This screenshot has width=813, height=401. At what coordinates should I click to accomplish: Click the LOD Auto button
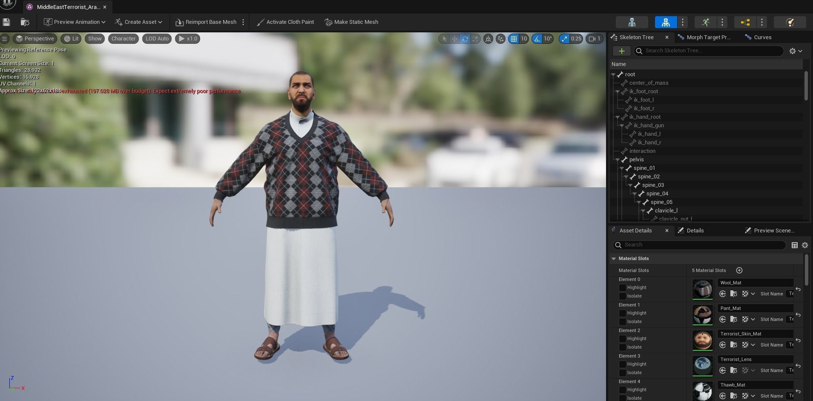tap(157, 39)
